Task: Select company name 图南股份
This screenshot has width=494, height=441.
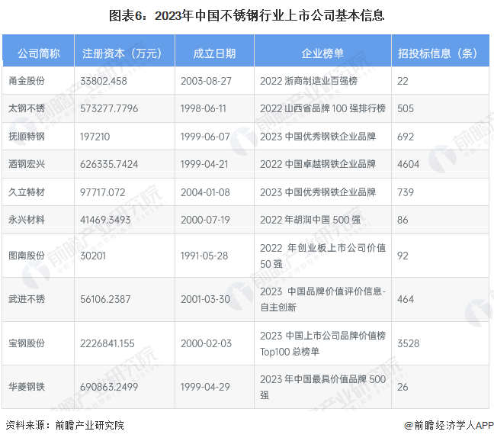Action: (27, 256)
